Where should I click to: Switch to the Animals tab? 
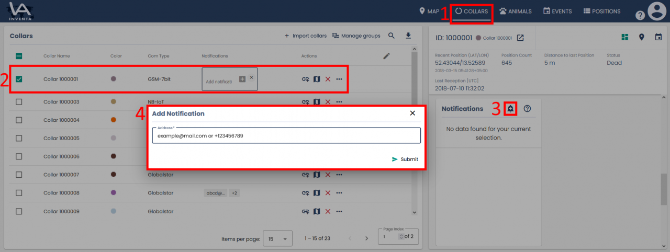(x=515, y=11)
